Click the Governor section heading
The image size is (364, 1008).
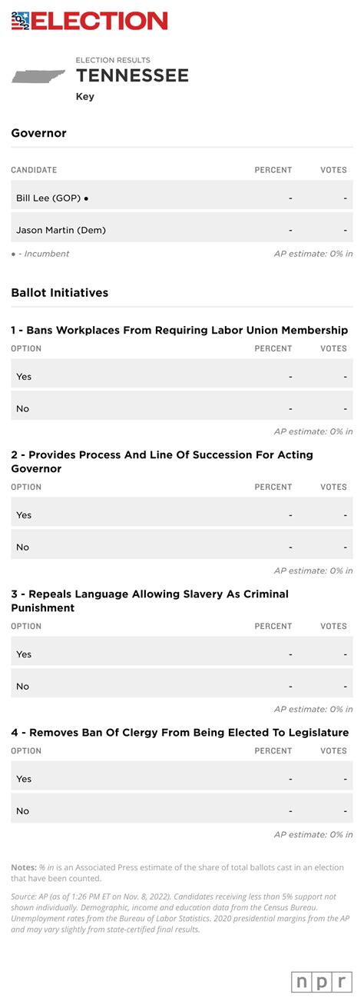[38, 134]
